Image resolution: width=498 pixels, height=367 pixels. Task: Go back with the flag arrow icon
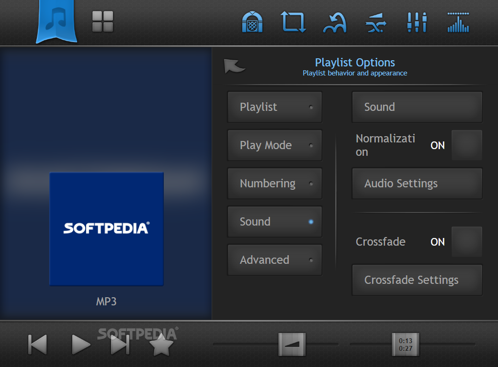[234, 66]
